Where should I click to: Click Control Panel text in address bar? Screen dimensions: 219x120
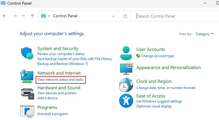tap(65, 16)
